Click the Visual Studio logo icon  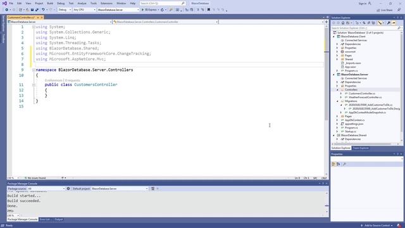pyautogui.click(x=4, y=3)
